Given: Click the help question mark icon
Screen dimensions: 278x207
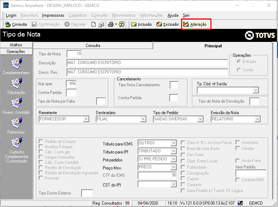Looking at the screenshot, I should (x=122, y=24).
